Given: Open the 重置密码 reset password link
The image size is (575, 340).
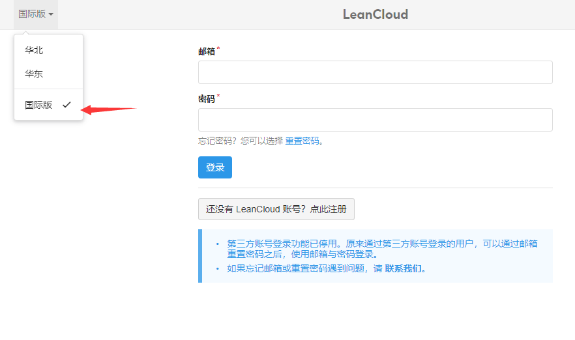Looking at the screenshot, I should pos(302,141).
